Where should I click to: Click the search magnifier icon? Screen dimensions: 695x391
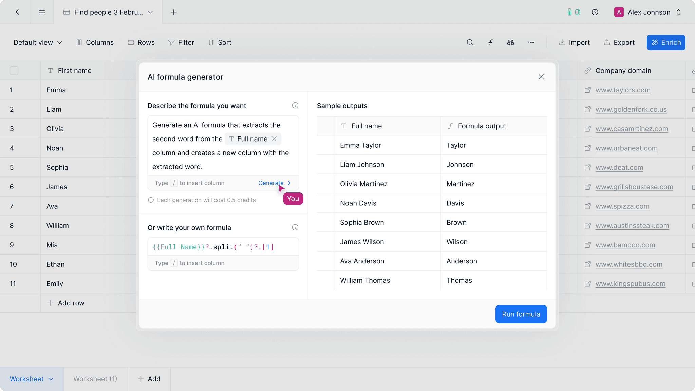(x=470, y=42)
